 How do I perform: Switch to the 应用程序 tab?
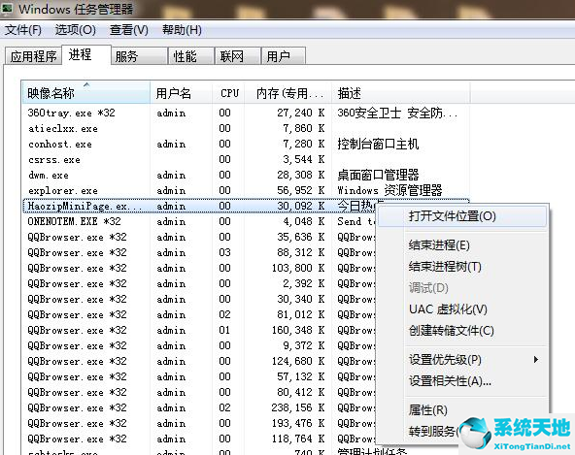click(33, 56)
